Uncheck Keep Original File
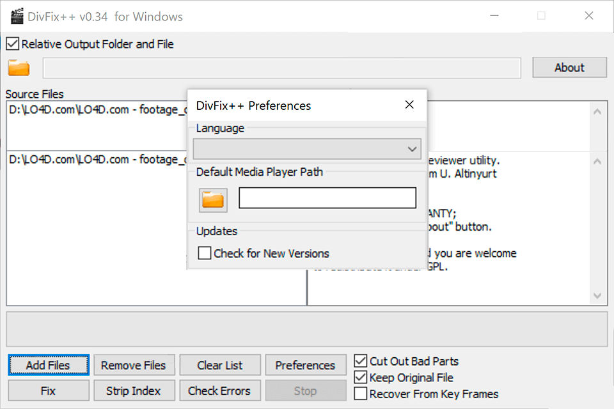 tap(361, 378)
